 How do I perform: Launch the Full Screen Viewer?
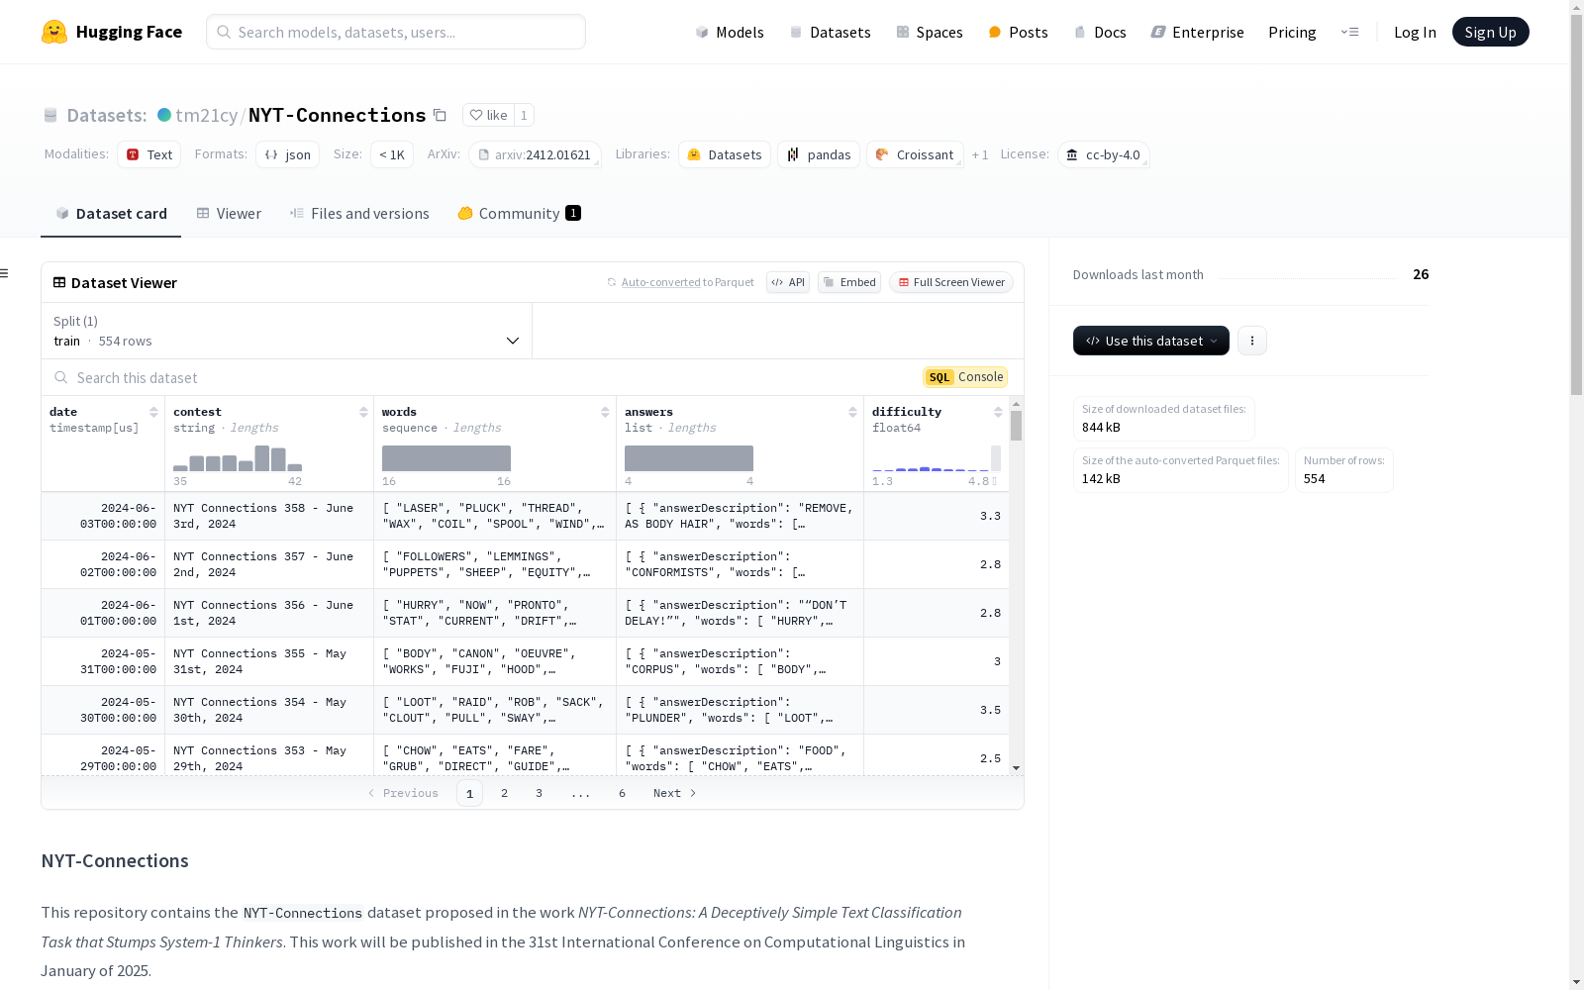click(x=951, y=282)
